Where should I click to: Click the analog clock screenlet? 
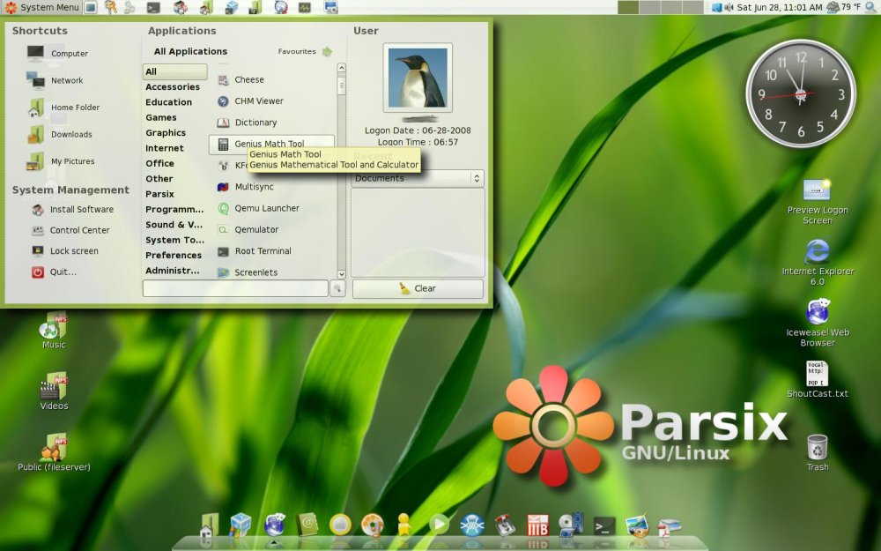(801, 94)
